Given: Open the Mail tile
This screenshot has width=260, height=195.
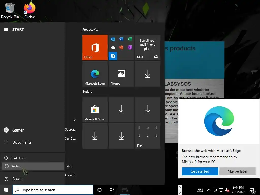Looking at the screenshot, I should pos(148,47).
